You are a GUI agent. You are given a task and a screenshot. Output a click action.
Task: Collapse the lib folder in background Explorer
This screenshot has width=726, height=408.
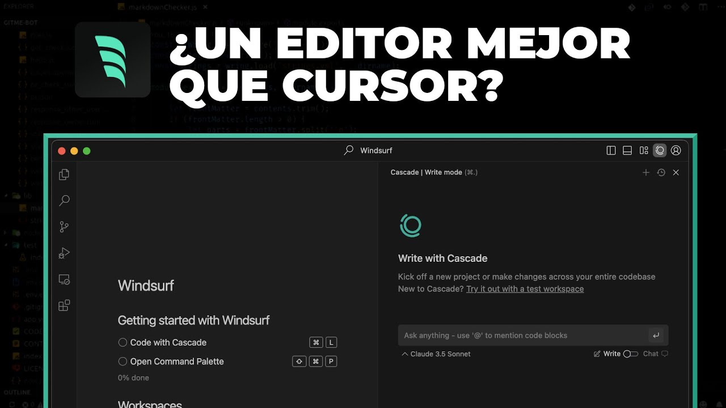tap(7, 195)
